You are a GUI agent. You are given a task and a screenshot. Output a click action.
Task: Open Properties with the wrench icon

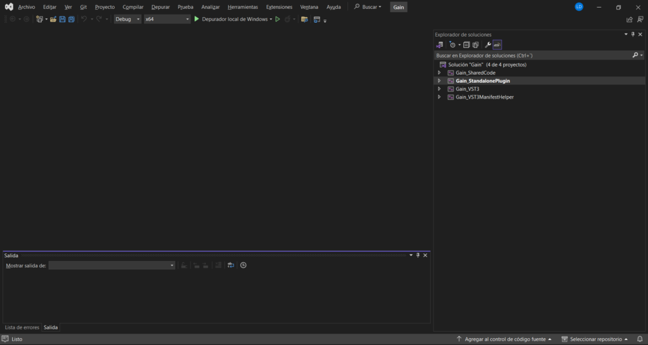[x=488, y=45]
